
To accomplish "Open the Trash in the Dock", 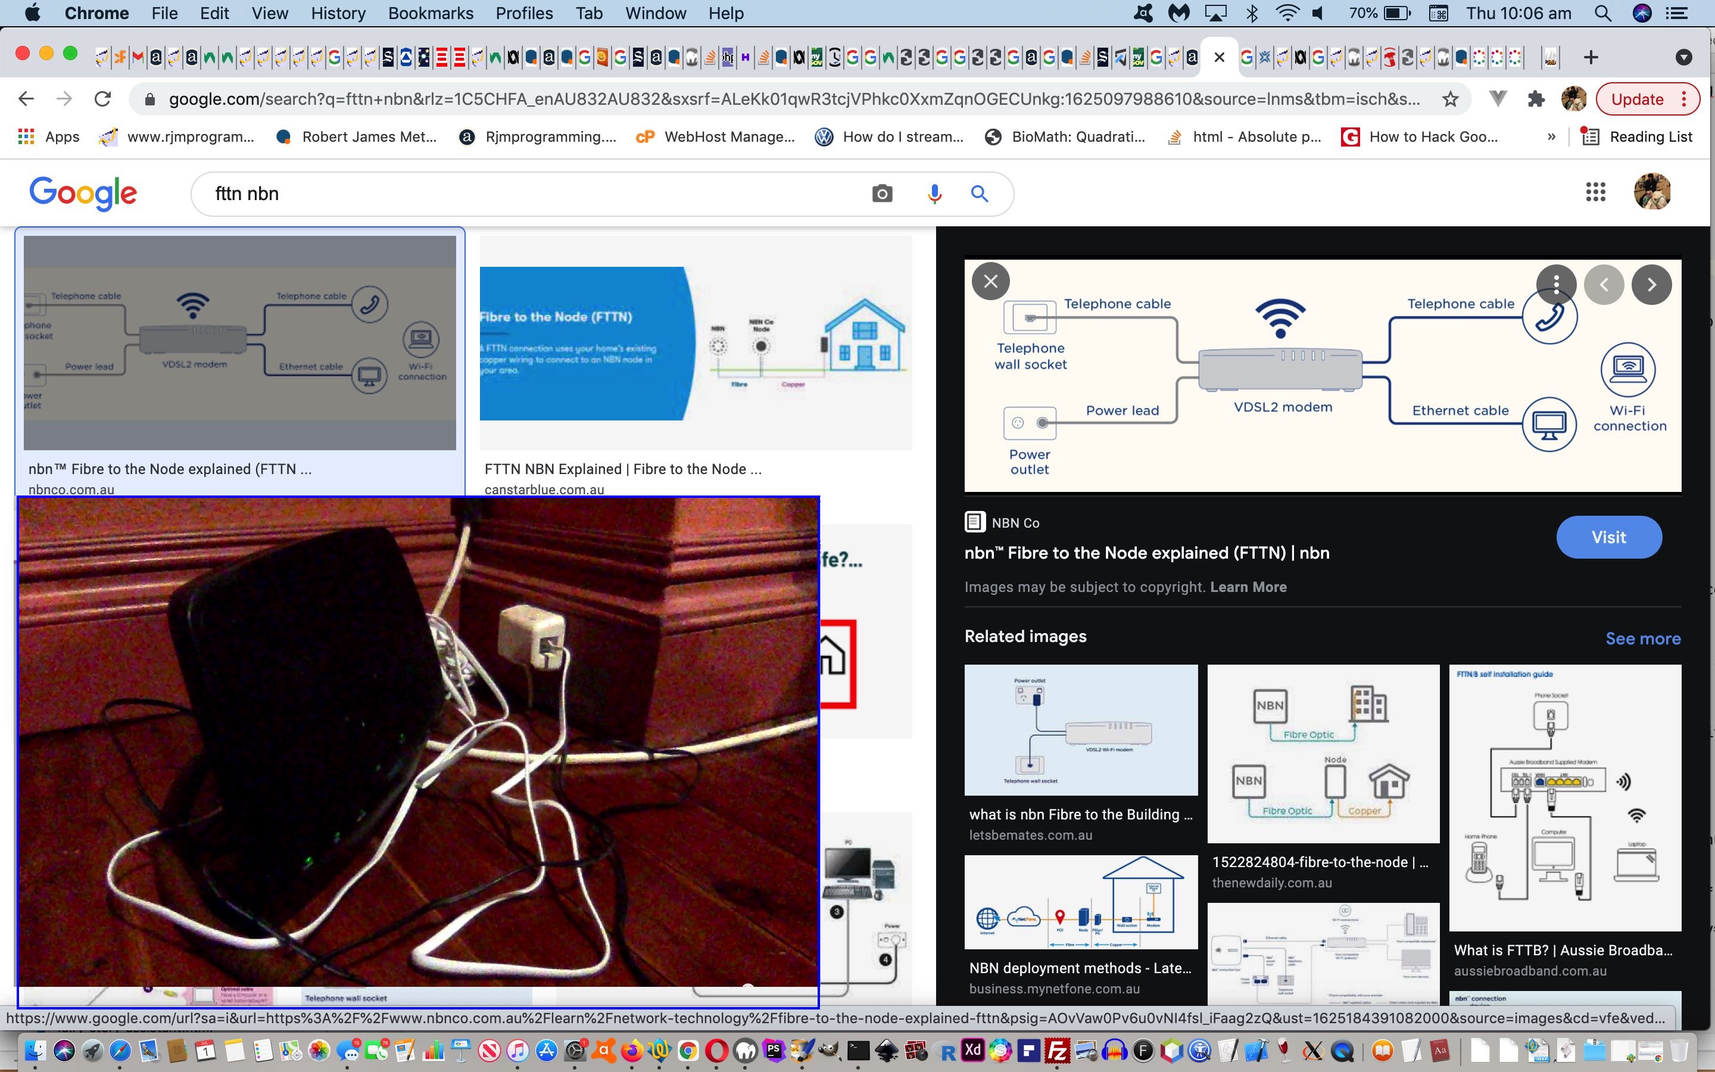I will point(1679,1050).
